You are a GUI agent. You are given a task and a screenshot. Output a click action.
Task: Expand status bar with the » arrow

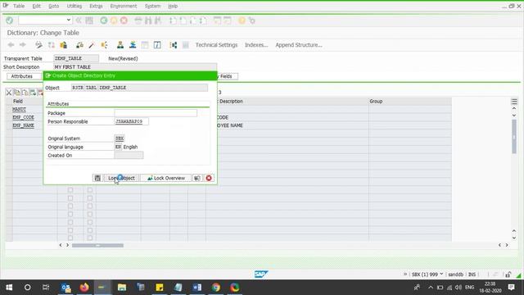pos(405,275)
